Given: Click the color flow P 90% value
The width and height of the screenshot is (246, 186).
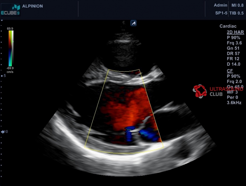Looking at the screenshot, I should tap(234, 76).
